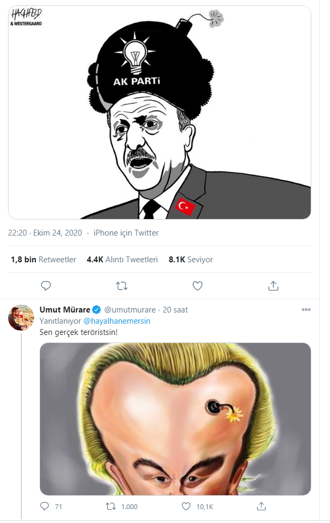View the 8.1K Seviyor likes list
The height and width of the screenshot is (523, 330).
[191, 260]
